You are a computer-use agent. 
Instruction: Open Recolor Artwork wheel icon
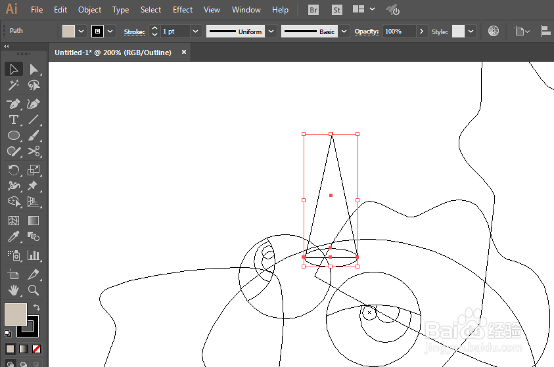click(x=494, y=31)
